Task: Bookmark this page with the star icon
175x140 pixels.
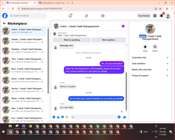Action: point(160,8)
